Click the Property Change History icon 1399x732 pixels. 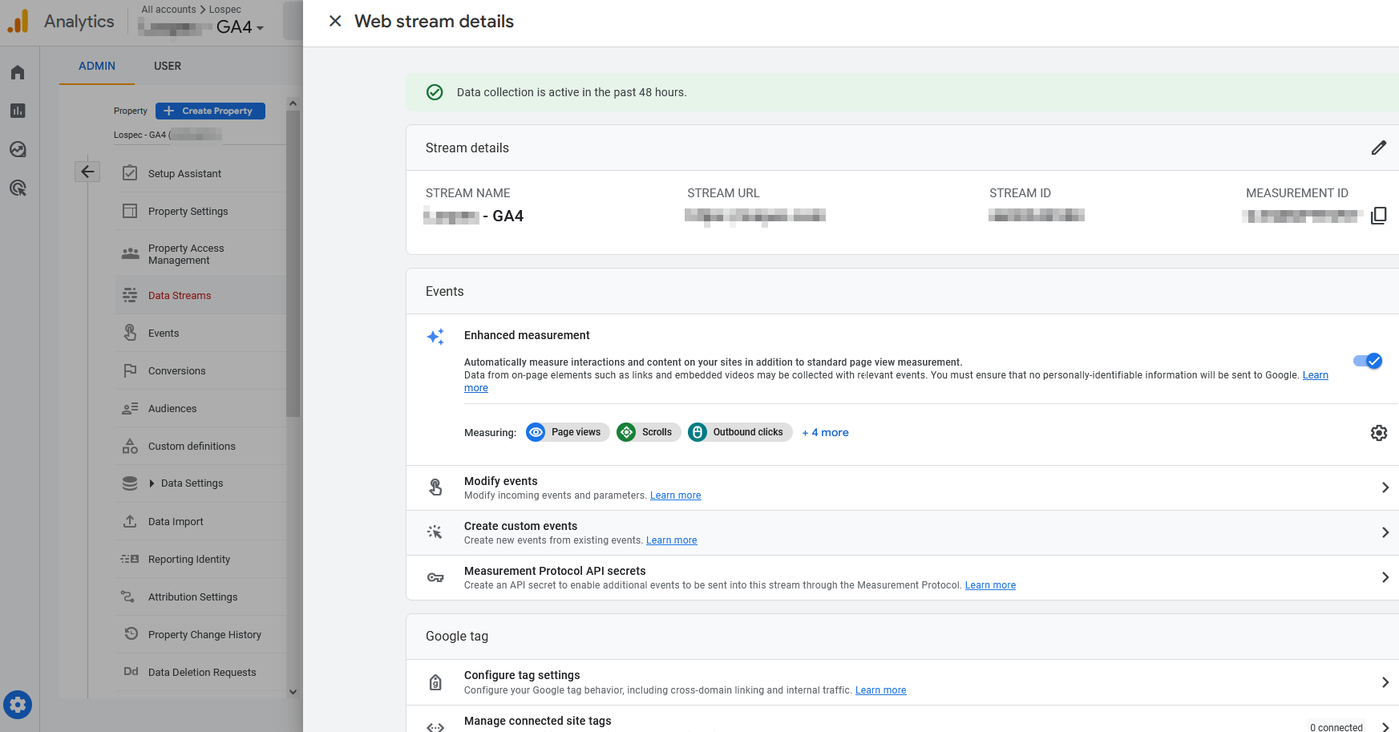(131, 633)
